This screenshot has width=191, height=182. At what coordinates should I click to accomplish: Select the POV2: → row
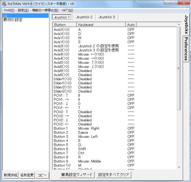coord(115,116)
